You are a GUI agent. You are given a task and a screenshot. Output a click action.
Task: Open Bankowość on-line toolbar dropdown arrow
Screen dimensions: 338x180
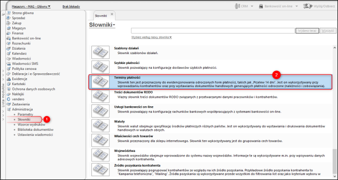tap(296, 6)
